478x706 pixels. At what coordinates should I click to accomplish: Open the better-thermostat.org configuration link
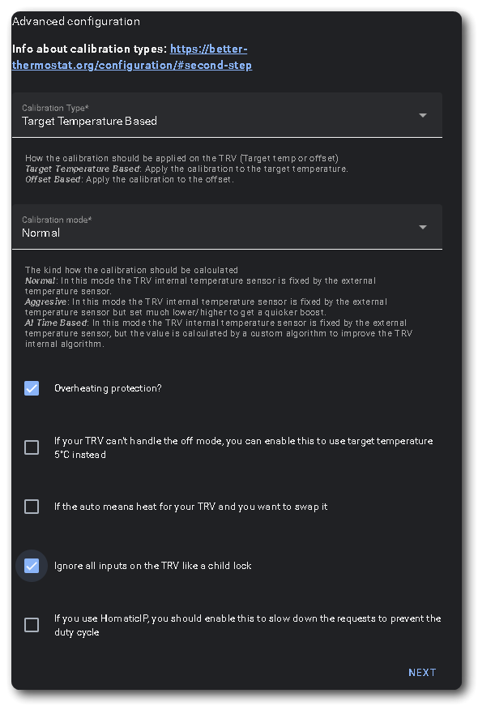pyautogui.click(x=132, y=57)
